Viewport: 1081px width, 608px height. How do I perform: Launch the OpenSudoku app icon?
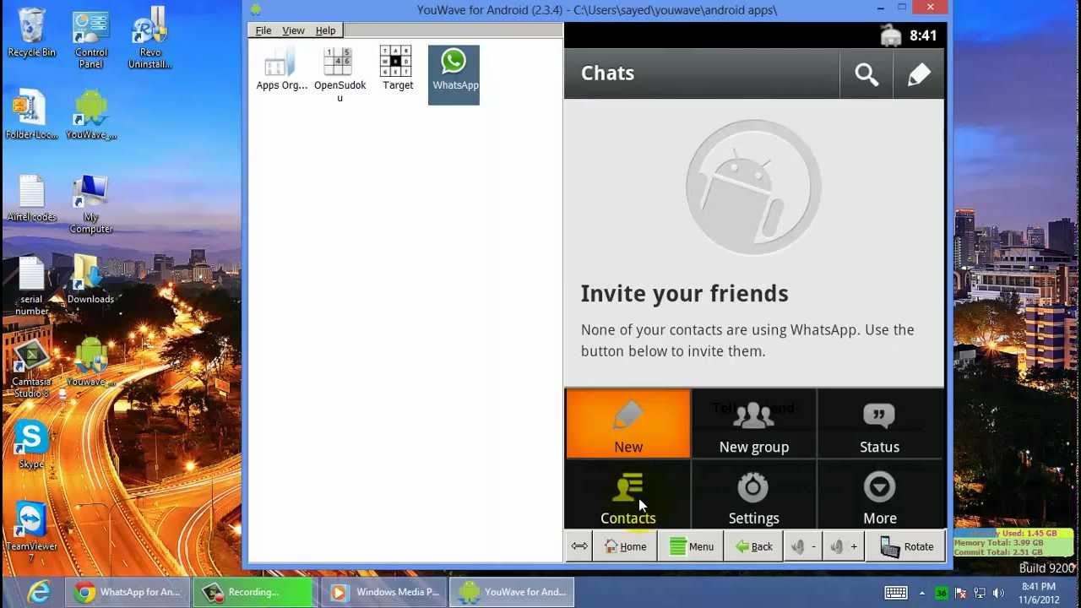click(x=340, y=74)
